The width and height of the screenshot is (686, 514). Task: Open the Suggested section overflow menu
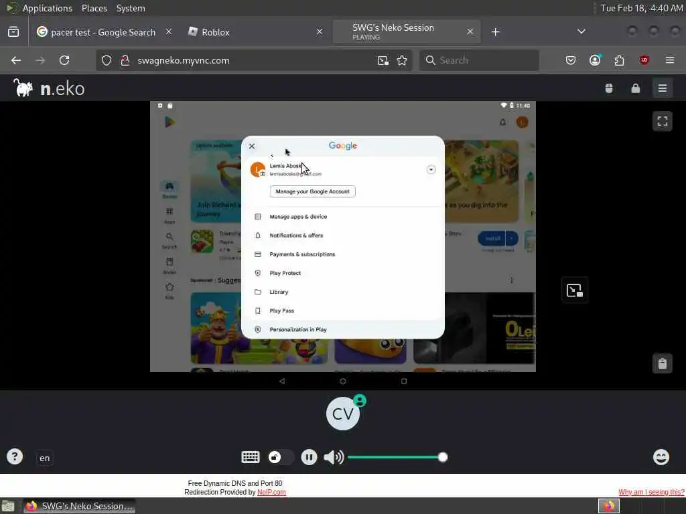point(511,280)
